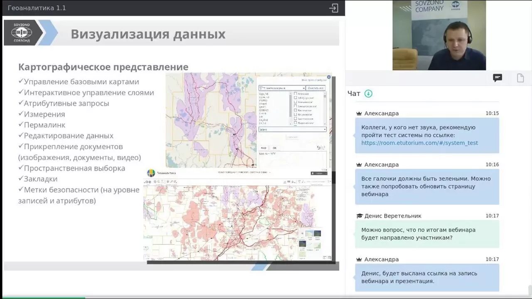Click the reply about ссылка на запись вебинара
The height and width of the screenshot is (299, 532).
click(x=427, y=277)
